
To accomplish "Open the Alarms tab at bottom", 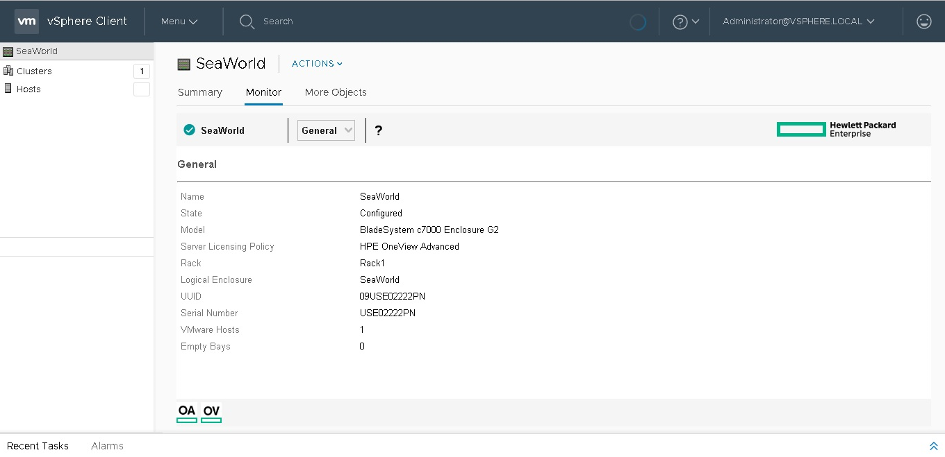I will click(107, 446).
